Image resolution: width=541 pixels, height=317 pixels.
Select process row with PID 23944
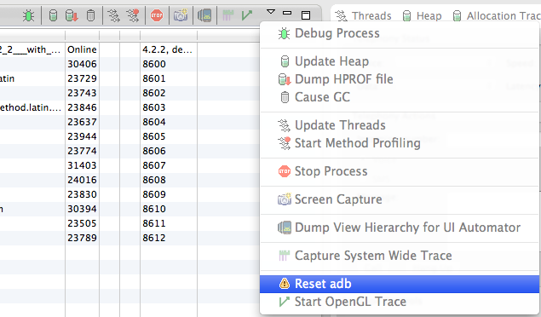[x=129, y=136]
